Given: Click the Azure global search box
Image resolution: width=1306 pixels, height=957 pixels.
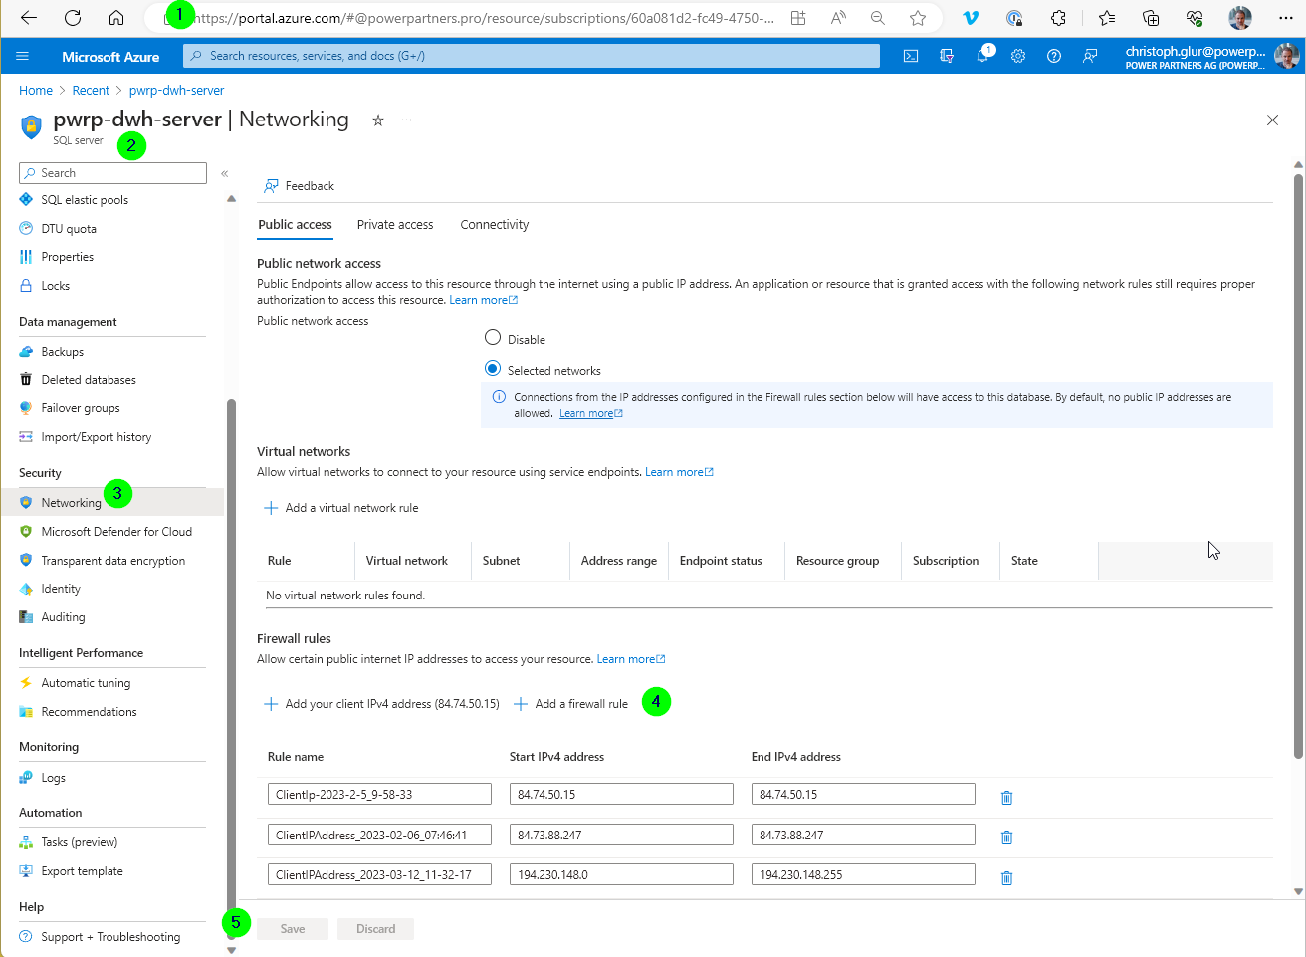Looking at the screenshot, I should pyautogui.click(x=532, y=56).
